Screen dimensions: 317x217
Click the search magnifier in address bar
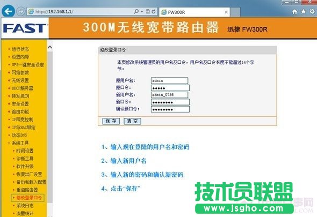tap(136, 11)
